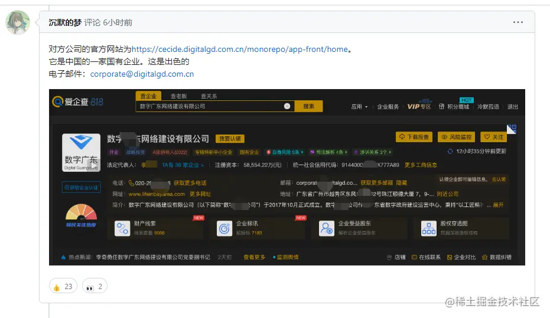Click the 在线联系 chat icon item
Viewport: 550px width, 318px height.
tap(426, 257)
